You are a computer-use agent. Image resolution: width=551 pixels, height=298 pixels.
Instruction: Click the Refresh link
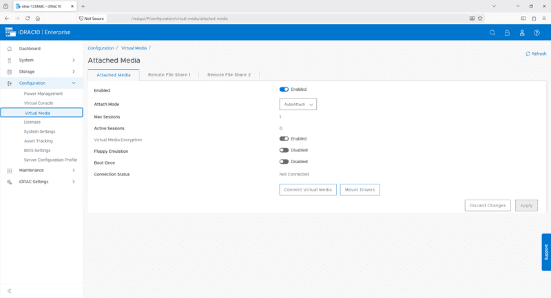[x=536, y=54]
